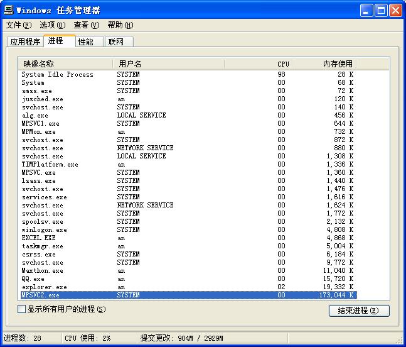This screenshot has width=406, height=347.
Task: Switch to the 应用程序 tab
Action: coord(25,41)
